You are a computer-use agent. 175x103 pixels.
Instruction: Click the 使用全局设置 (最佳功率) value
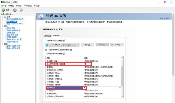pyautogui.click(x=94, y=93)
